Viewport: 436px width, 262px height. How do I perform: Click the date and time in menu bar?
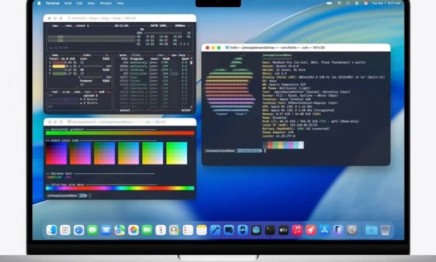[386, 3]
